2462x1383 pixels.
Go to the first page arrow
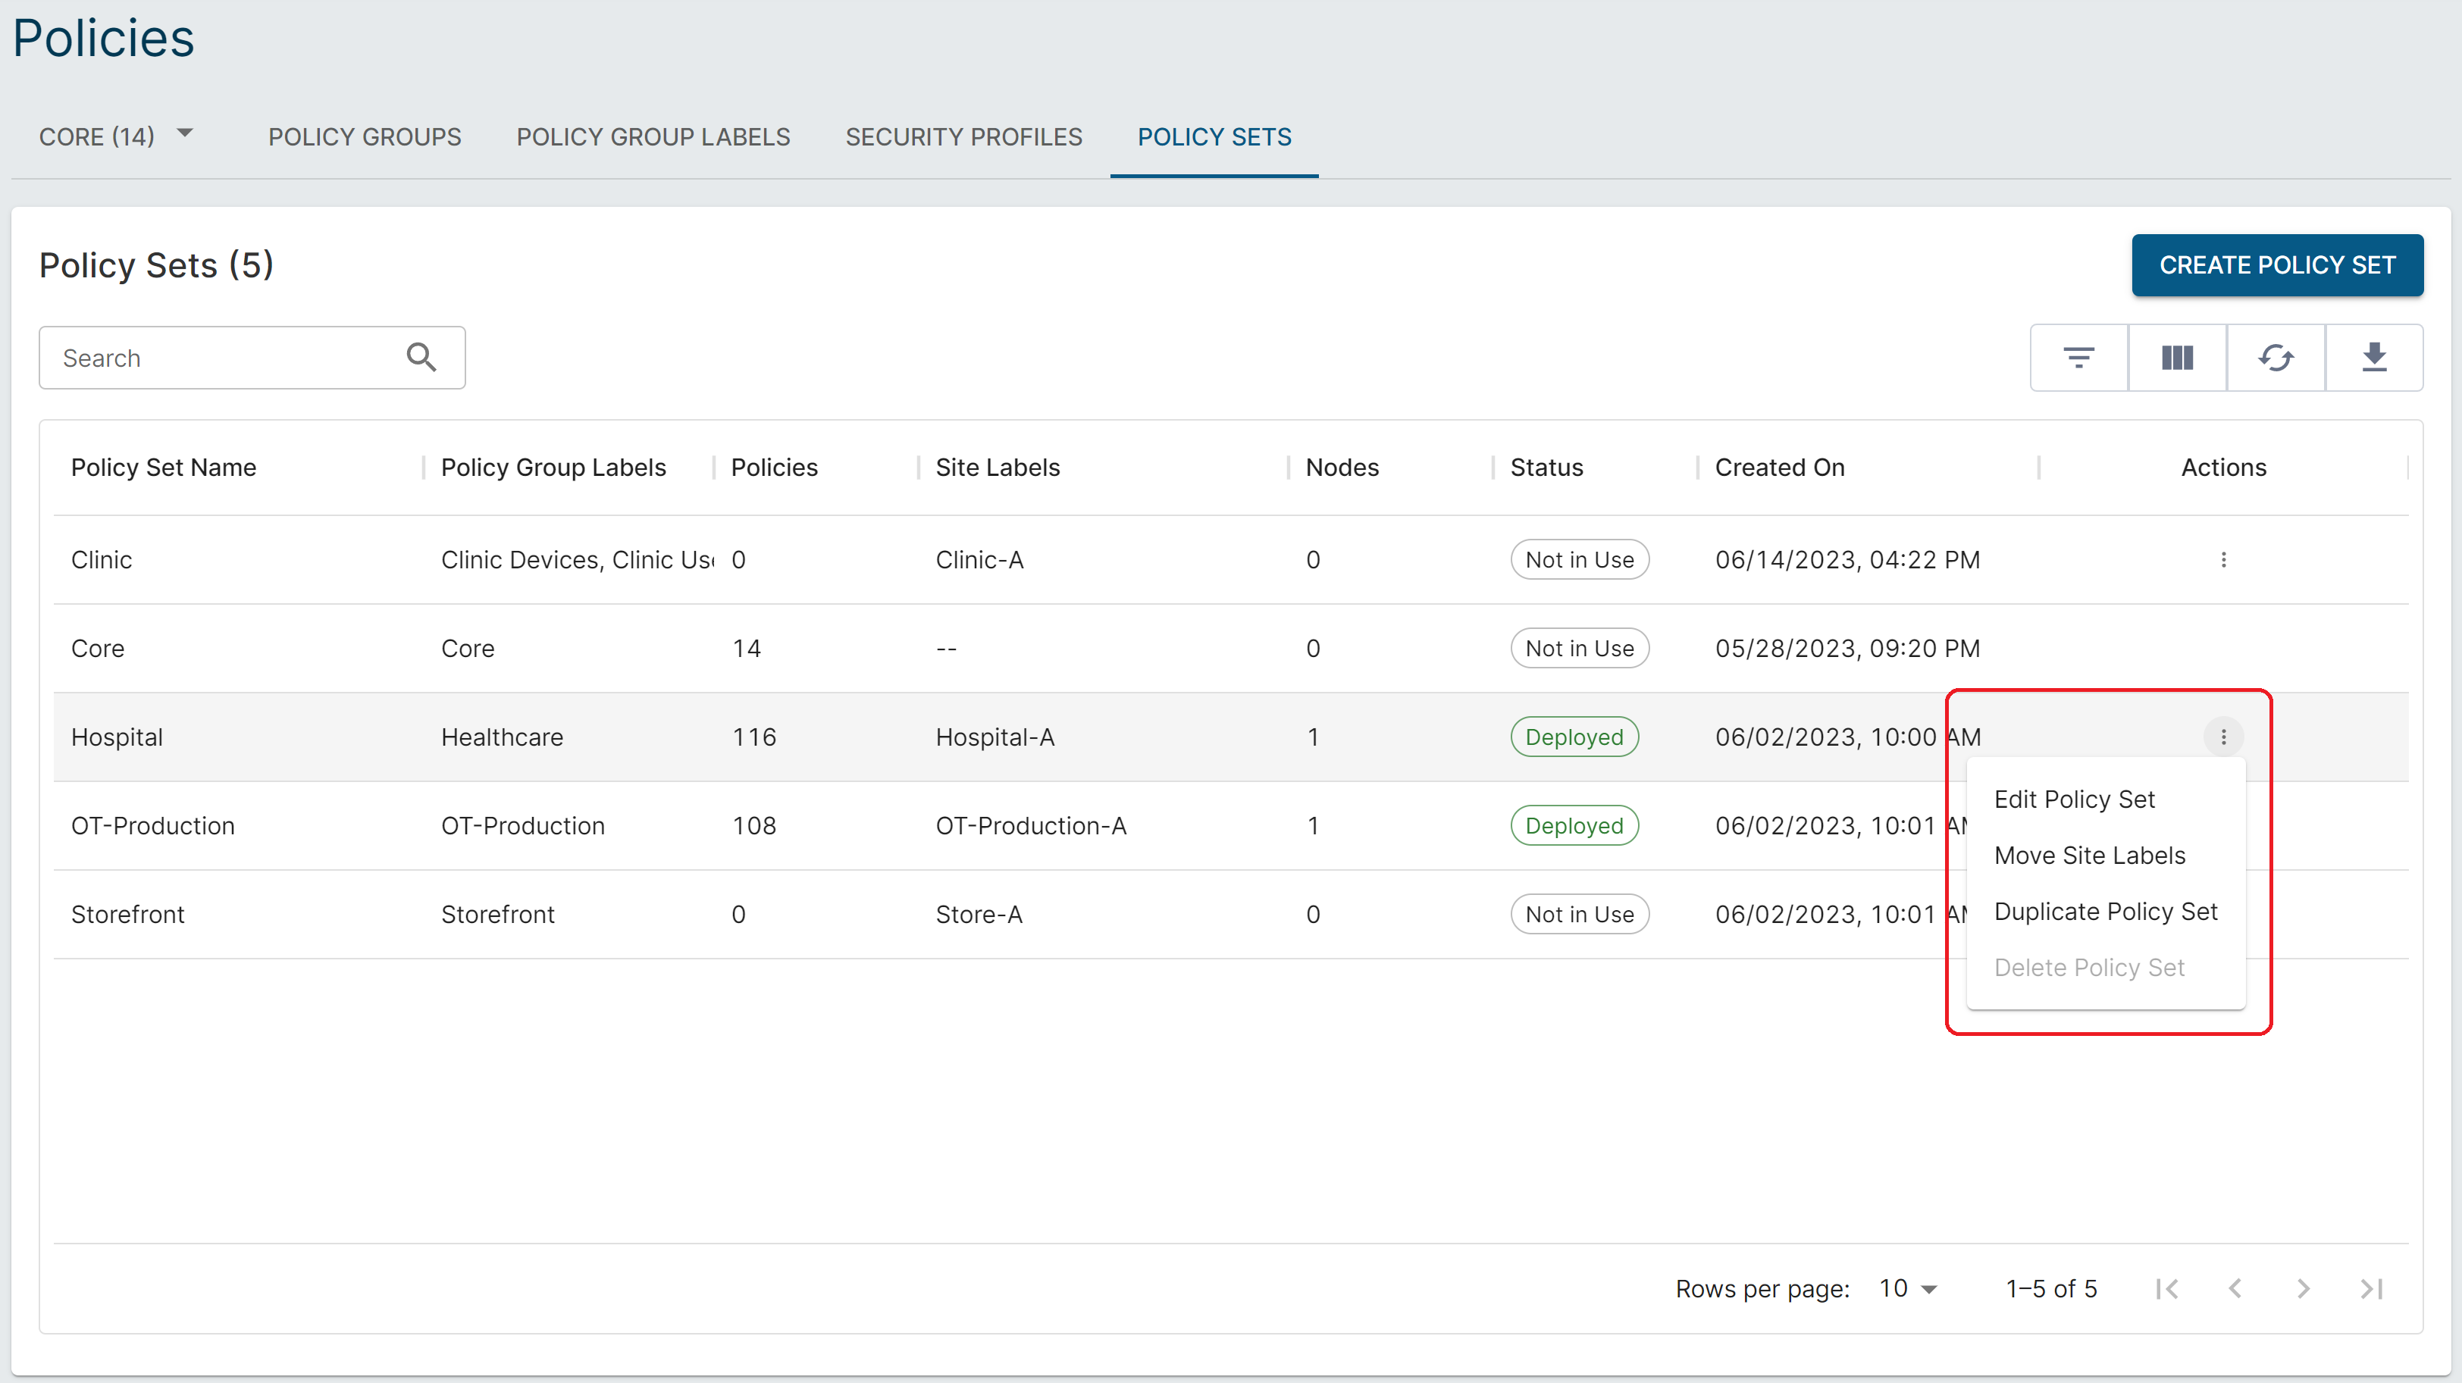(2166, 1288)
